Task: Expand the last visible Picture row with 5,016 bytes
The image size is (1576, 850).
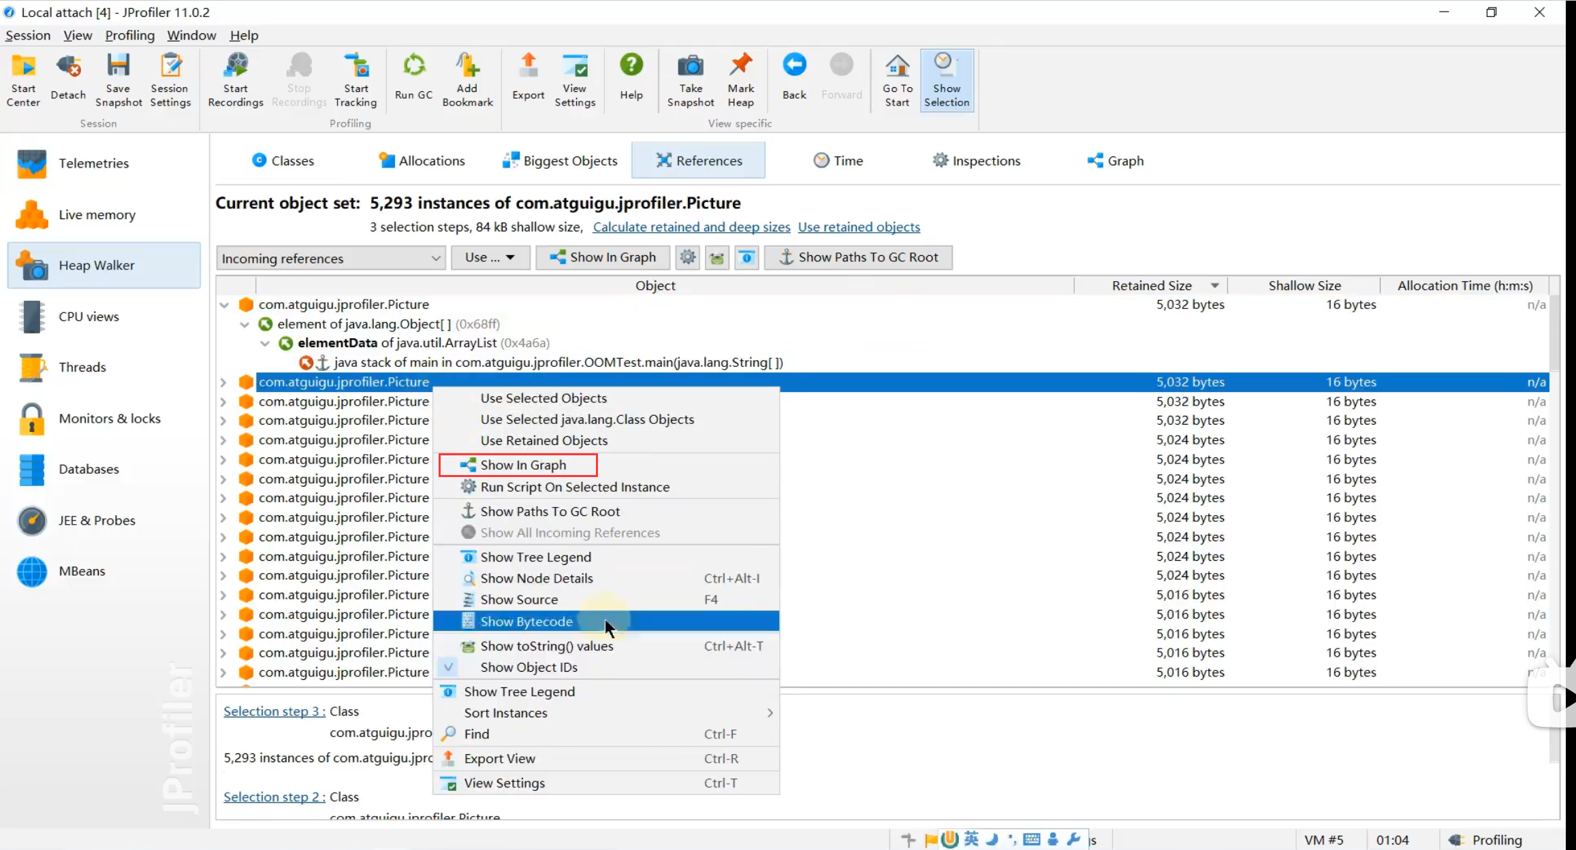Action: click(x=223, y=672)
